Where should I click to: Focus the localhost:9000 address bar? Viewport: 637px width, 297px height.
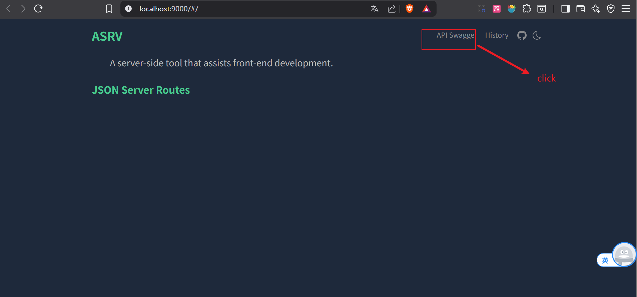tap(247, 9)
